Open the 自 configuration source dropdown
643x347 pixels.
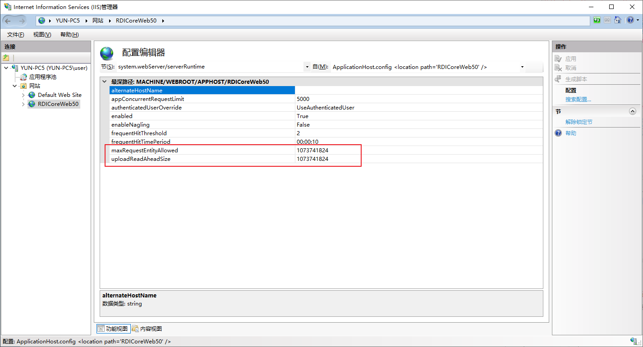pos(522,67)
